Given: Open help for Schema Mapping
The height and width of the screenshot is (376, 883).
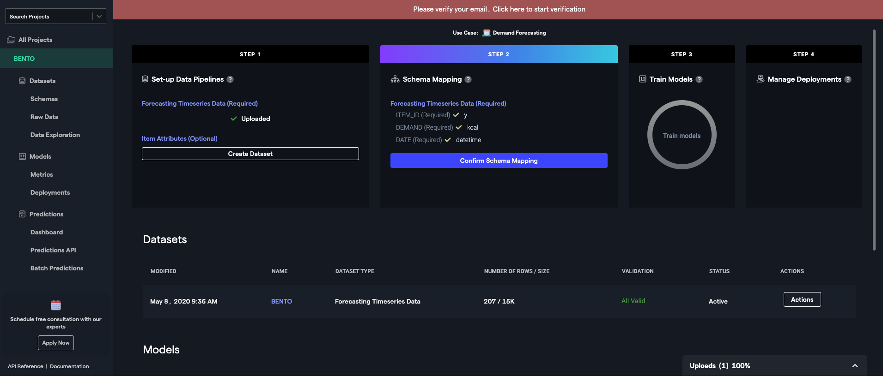Looking at the screenshot, I should point(468,79).
